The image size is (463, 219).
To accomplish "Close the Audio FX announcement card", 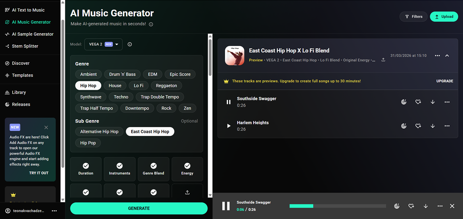I will (46, 127).
